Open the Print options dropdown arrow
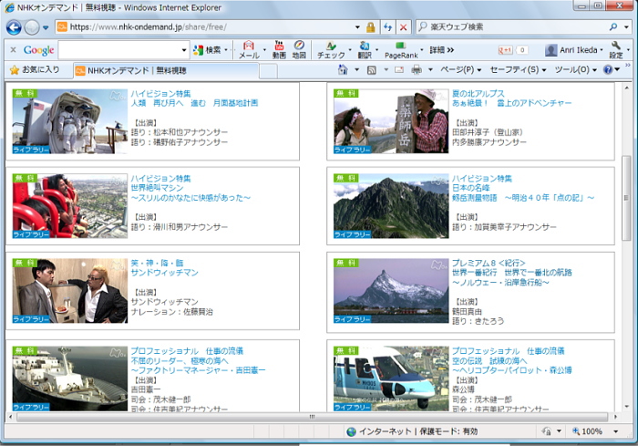 coord(430,70)
